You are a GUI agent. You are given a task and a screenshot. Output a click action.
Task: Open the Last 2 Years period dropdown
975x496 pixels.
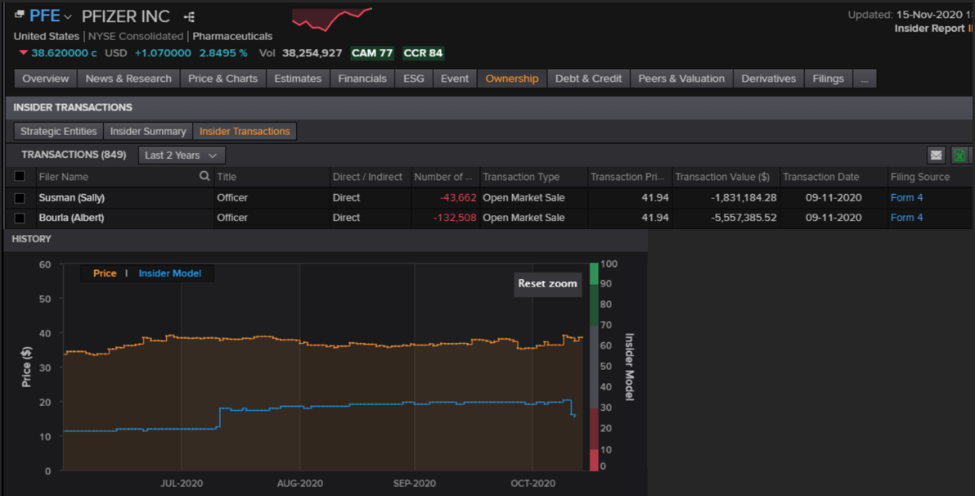[182, 155]
